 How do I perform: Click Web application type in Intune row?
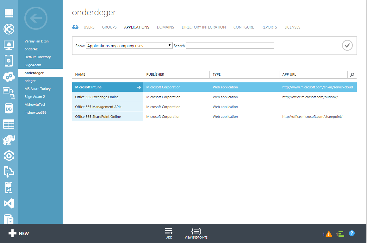(225, 87)
